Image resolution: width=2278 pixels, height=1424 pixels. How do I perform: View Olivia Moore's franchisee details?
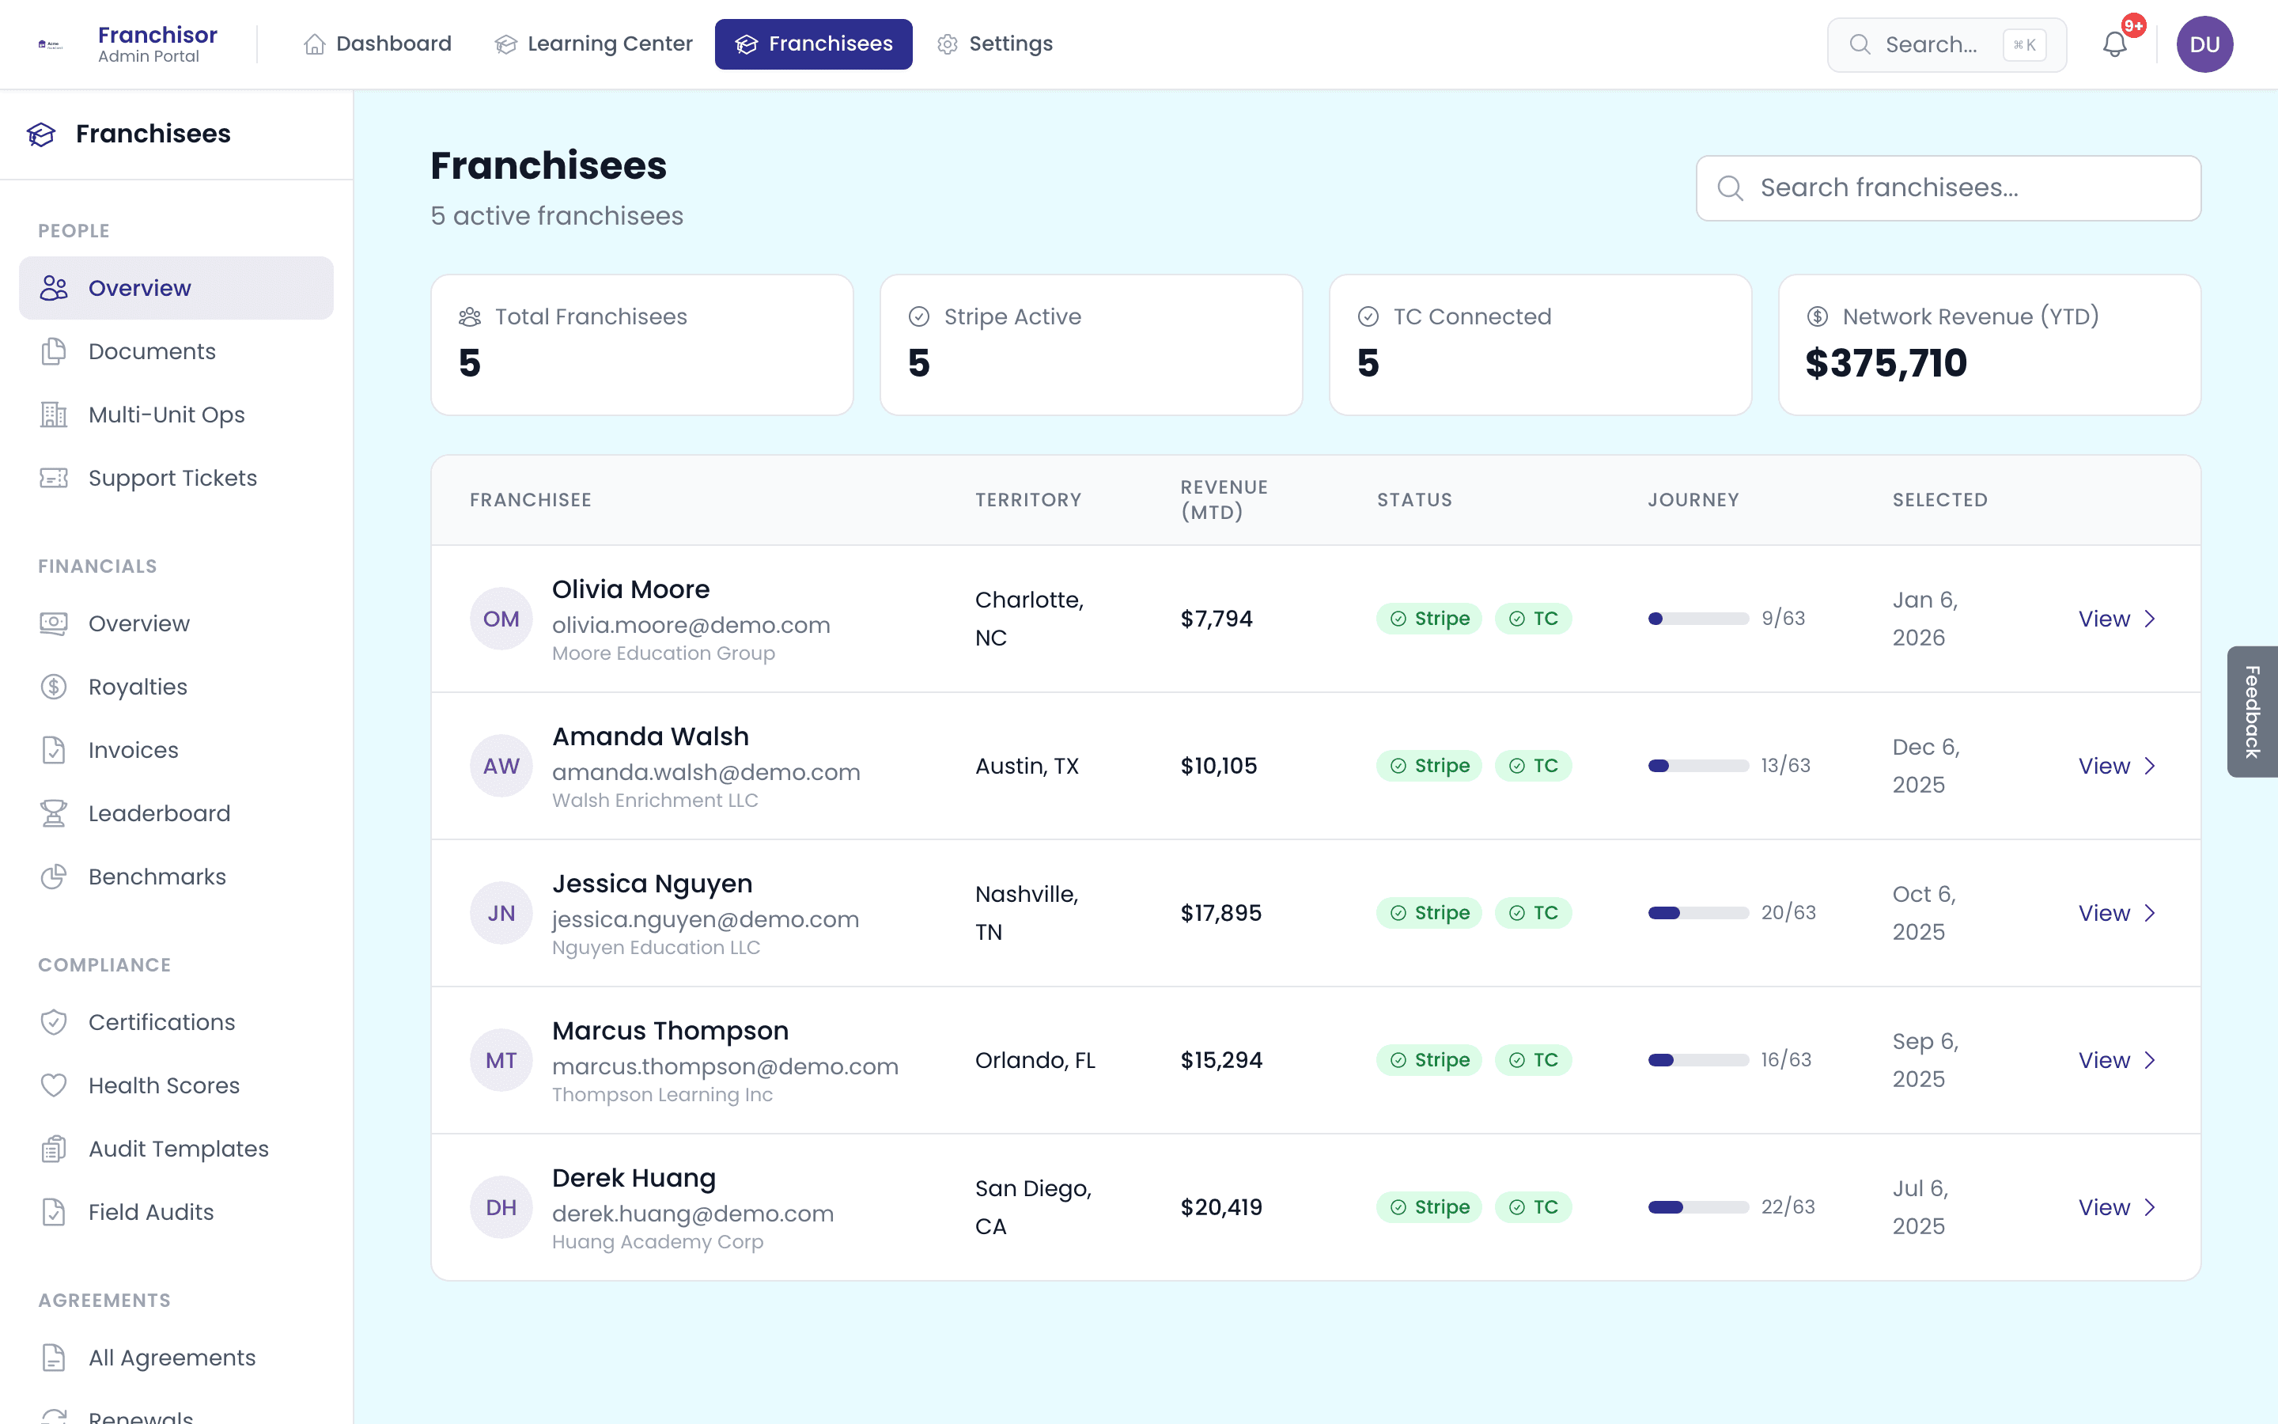[2116, 619]
